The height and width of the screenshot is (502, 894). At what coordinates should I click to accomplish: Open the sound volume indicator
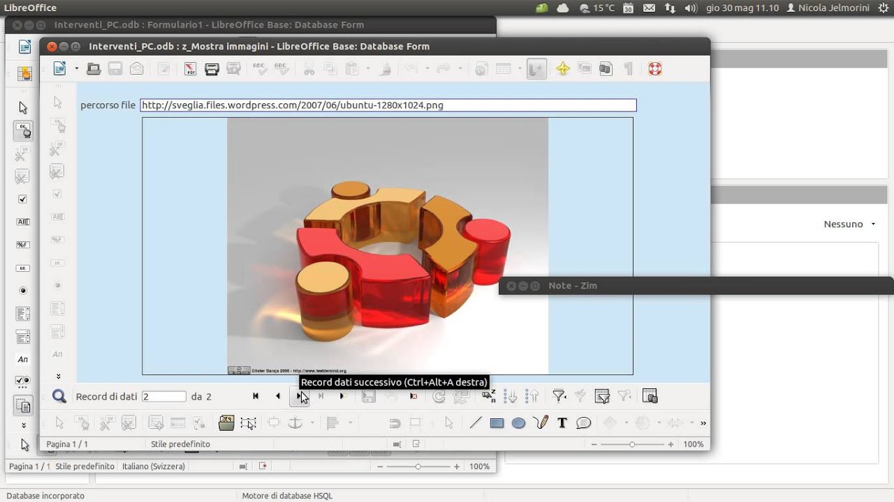[x=691, y=8]
